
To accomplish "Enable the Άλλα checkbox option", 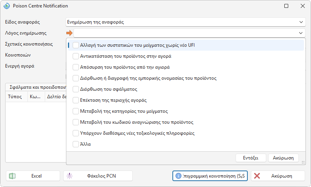I will (76, 144).
